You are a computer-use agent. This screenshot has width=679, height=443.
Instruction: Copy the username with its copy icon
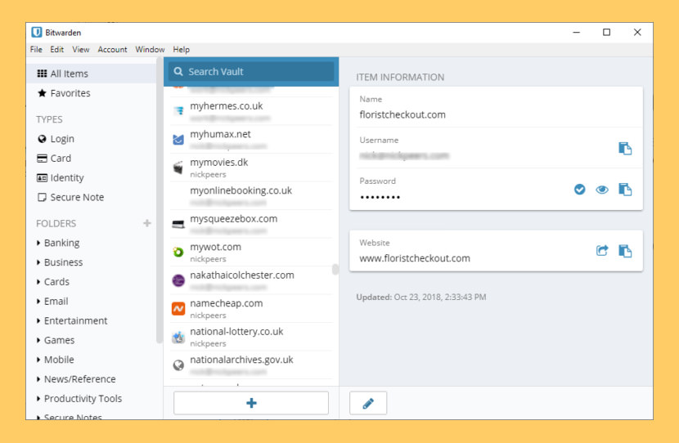625,149
